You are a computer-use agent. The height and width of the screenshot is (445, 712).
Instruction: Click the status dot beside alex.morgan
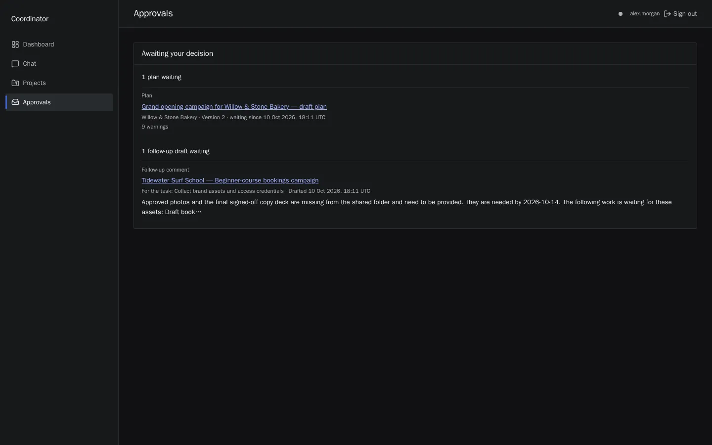(621, 14)
